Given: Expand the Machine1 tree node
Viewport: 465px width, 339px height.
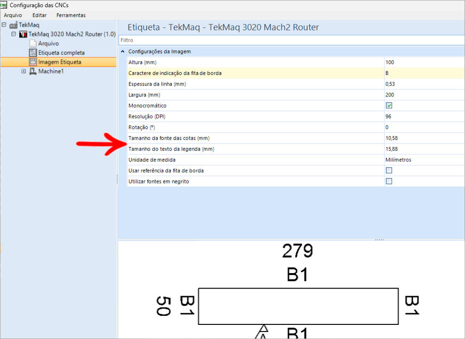Looking at the screenshot, I should (24, 71).
